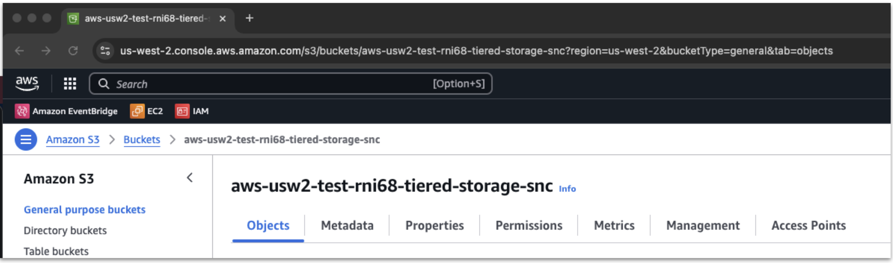Click the Buckets breadcrumb link
The height and width of the screenshot is (263, 893).
tap(142, 140)
